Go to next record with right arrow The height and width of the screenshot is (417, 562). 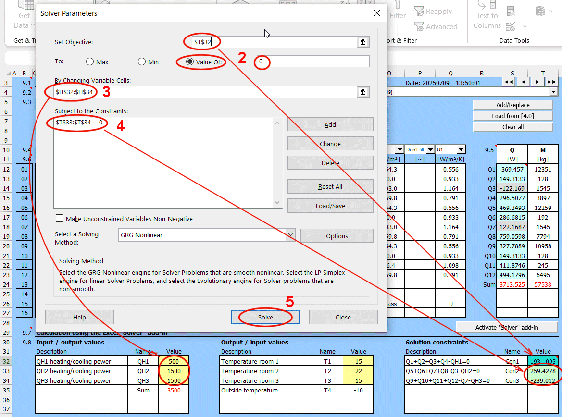pos(537,82)
